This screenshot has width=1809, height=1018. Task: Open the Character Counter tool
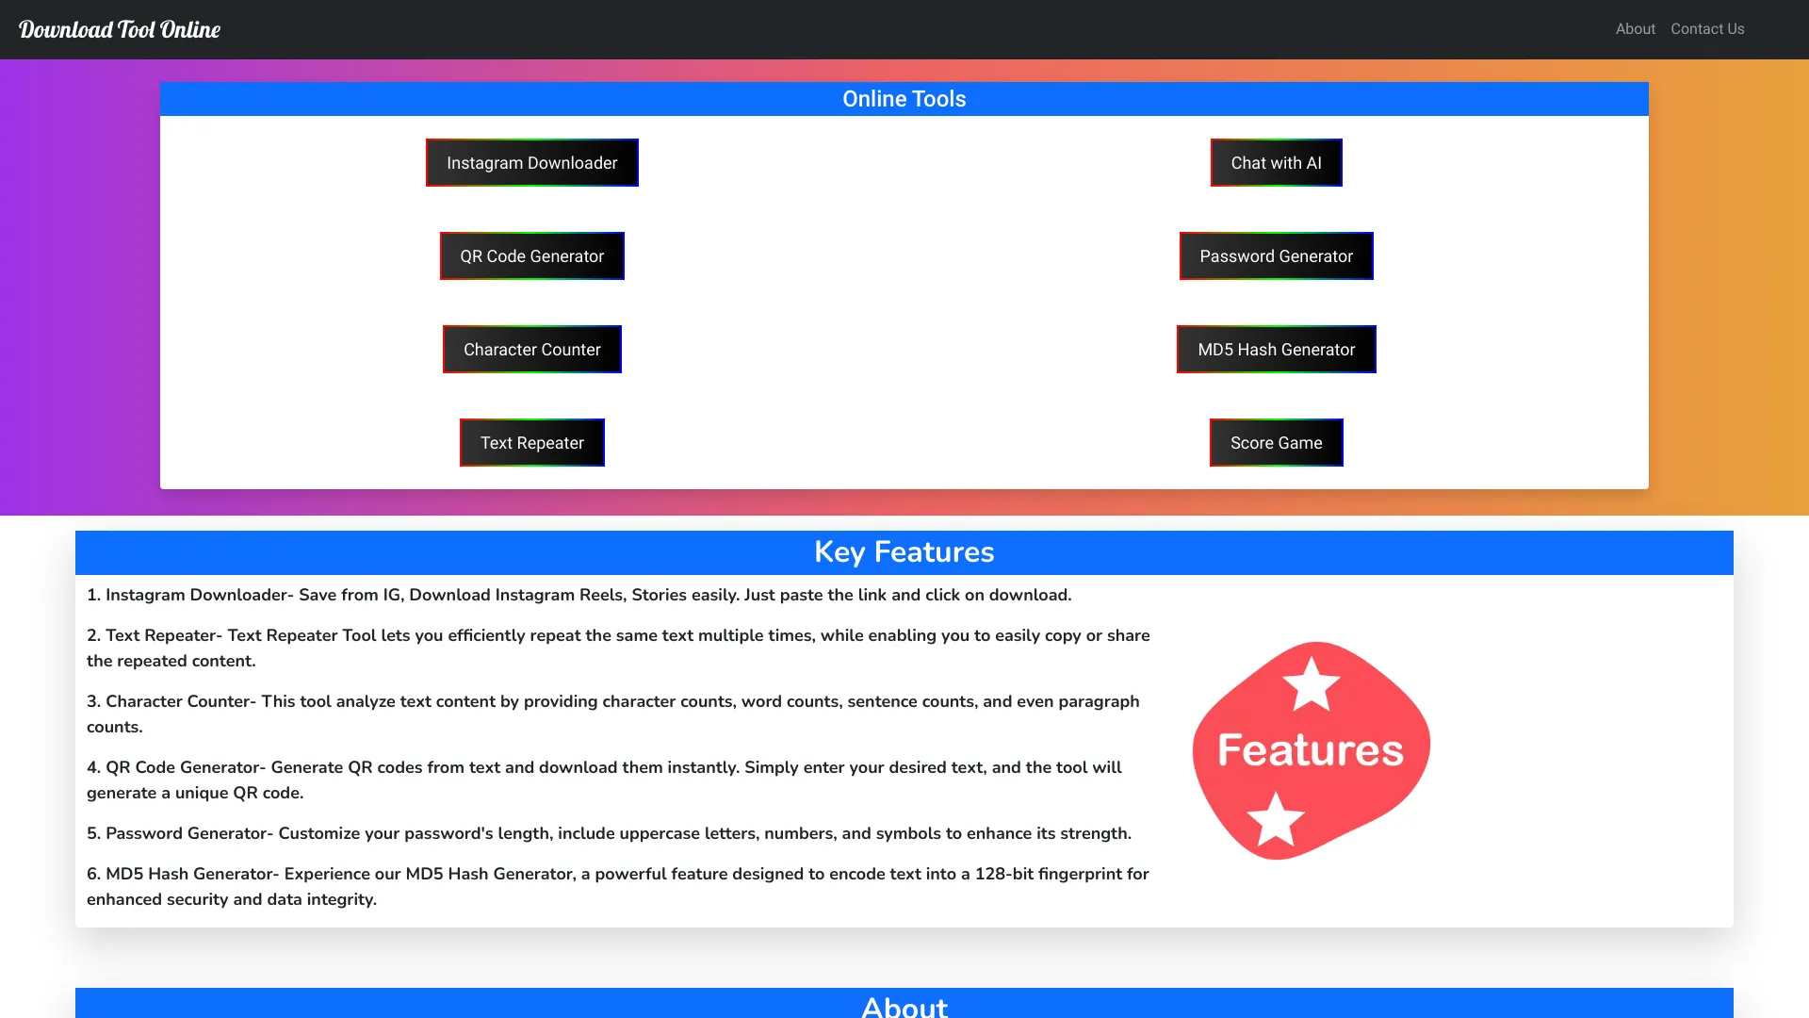click(531, 350)
